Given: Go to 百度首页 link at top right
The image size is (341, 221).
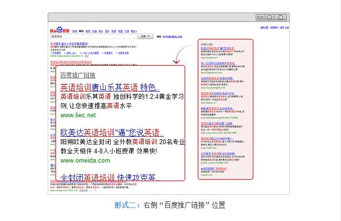Looking at the screenshot, I should pos(274,28).
